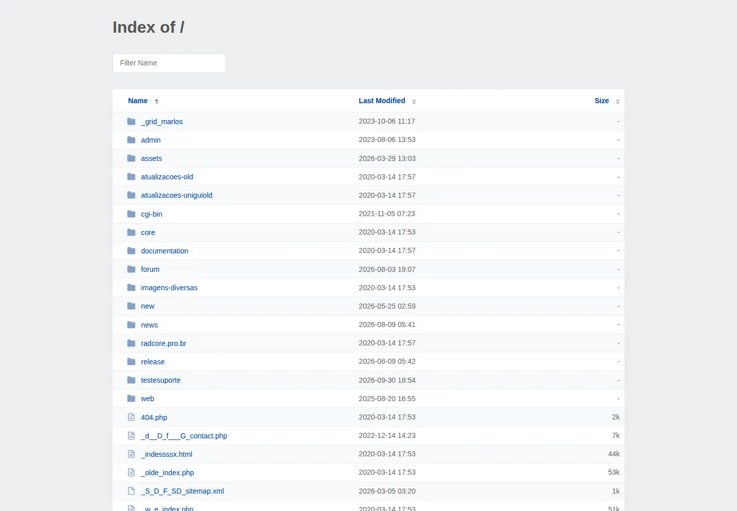Click the file icon for _S_D_F_SD_sitemap.xml

[132, 491]
